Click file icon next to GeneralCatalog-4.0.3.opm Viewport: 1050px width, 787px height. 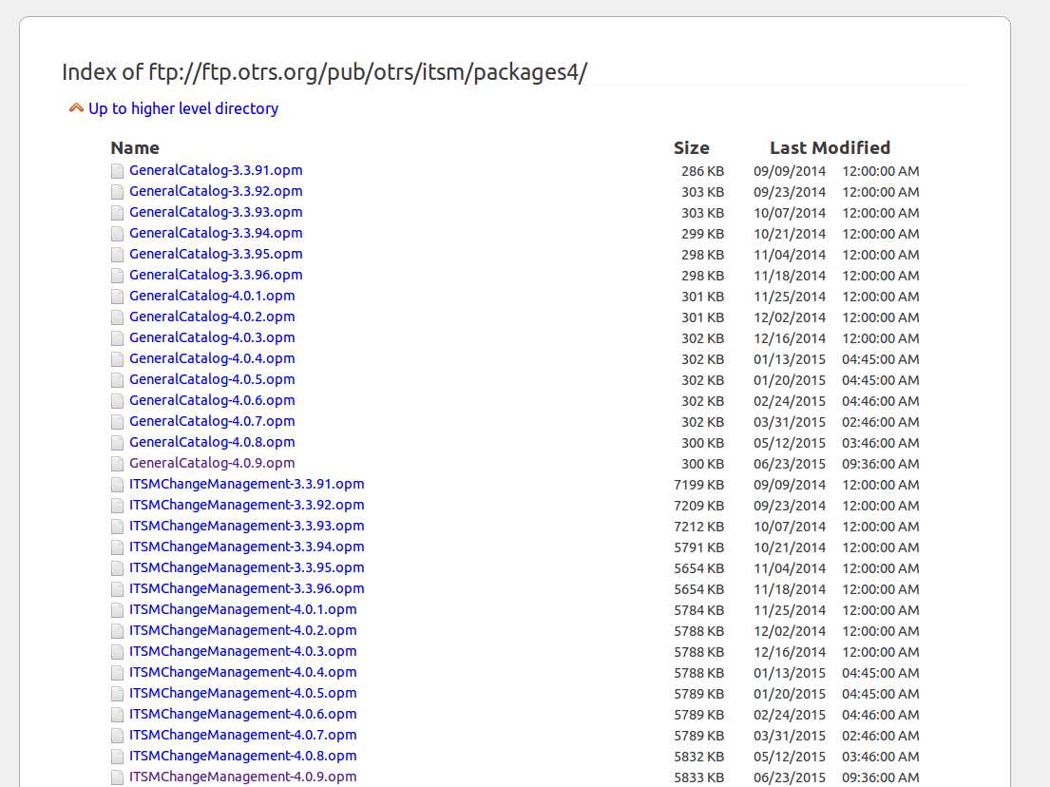click(117, 338)
